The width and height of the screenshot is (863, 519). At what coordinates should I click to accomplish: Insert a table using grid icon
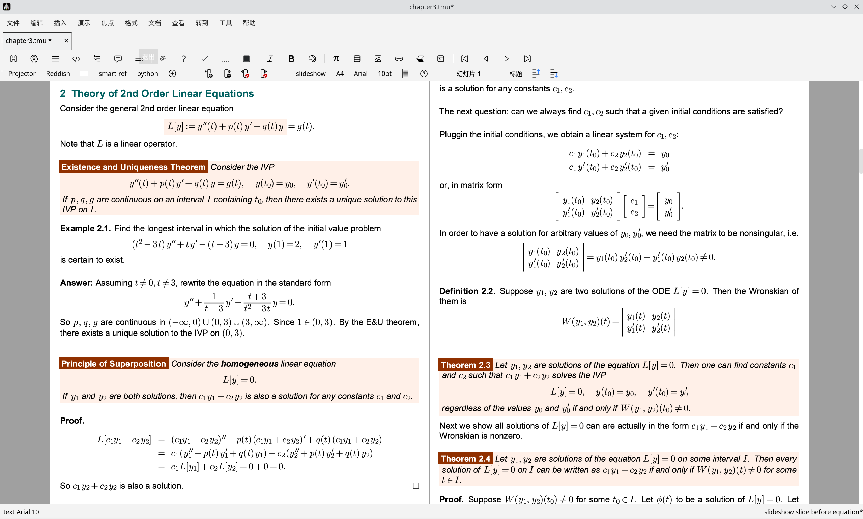coord(357,59)
